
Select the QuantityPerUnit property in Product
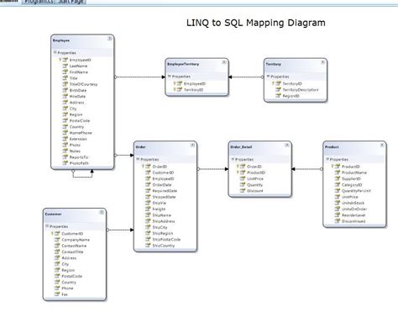pos(356,191)
